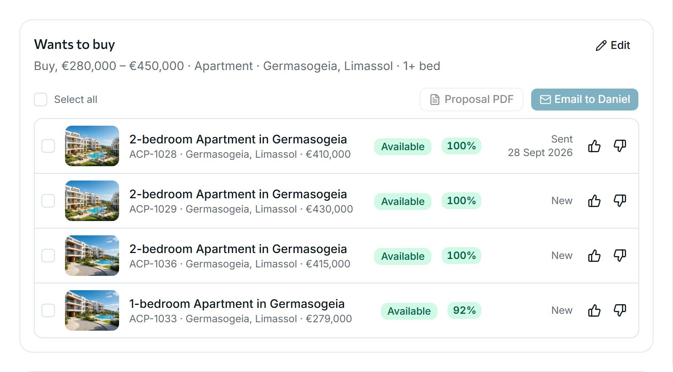Edit the Wants to buy criteria
673x372 pixels.
(x=613, y=45)
